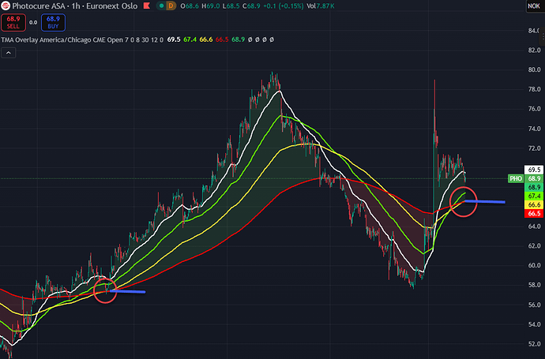
Task: Click the red 66.5 price axis label
Action: [x=533, y=213]
